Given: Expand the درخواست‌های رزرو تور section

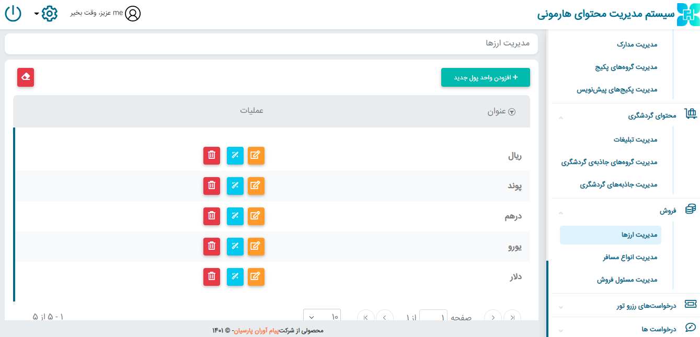Looking at the screenshot, I should [561, 306].
